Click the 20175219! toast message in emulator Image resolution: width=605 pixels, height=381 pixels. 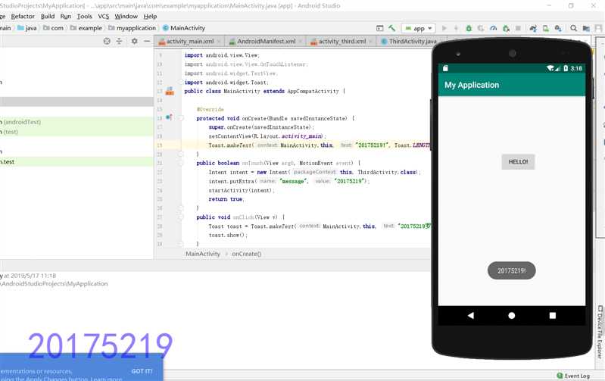pos(512,270)
